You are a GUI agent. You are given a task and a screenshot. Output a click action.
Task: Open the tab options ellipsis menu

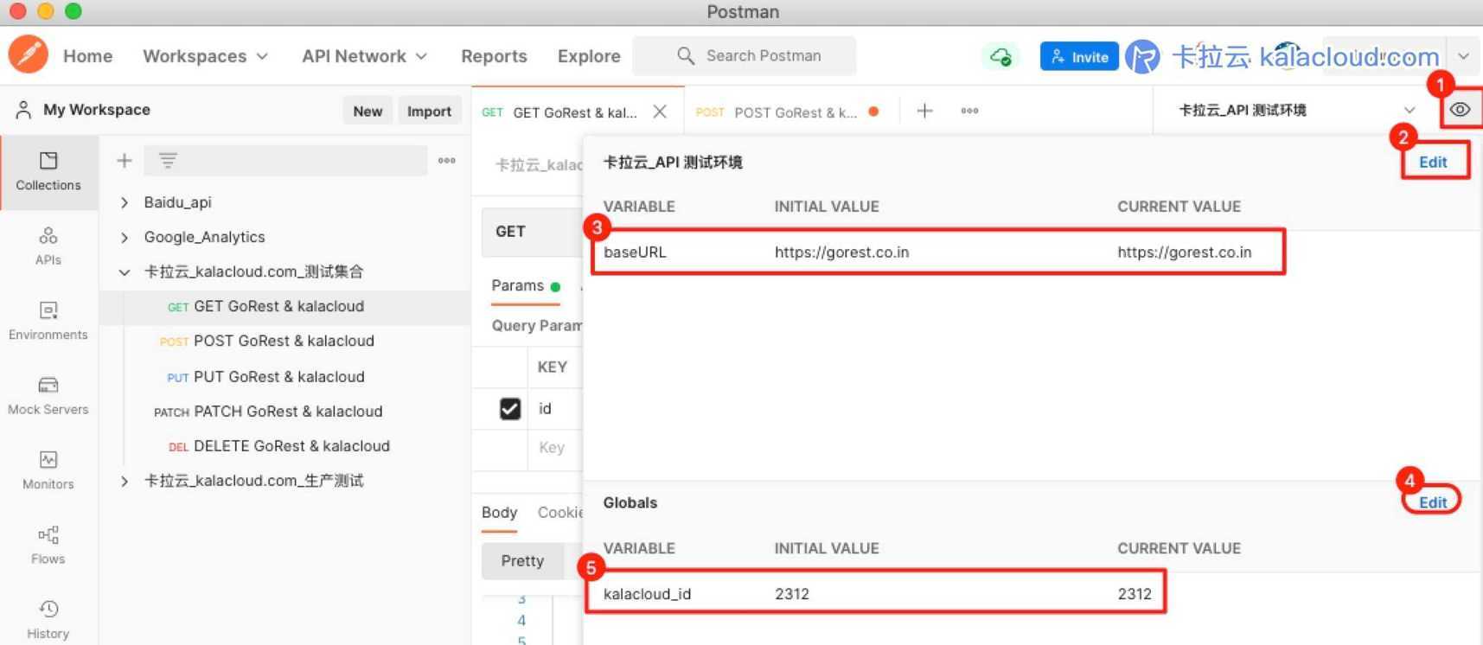pyautogui.click(x=969, y=111)
